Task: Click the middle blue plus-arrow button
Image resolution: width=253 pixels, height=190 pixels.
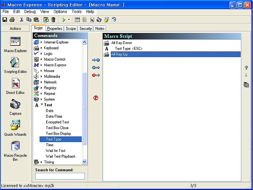Action: tap(96, 68)
